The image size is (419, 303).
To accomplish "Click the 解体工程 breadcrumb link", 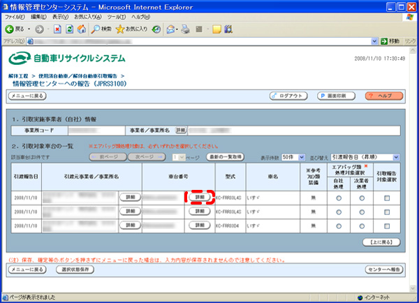I will coord(18,76).
